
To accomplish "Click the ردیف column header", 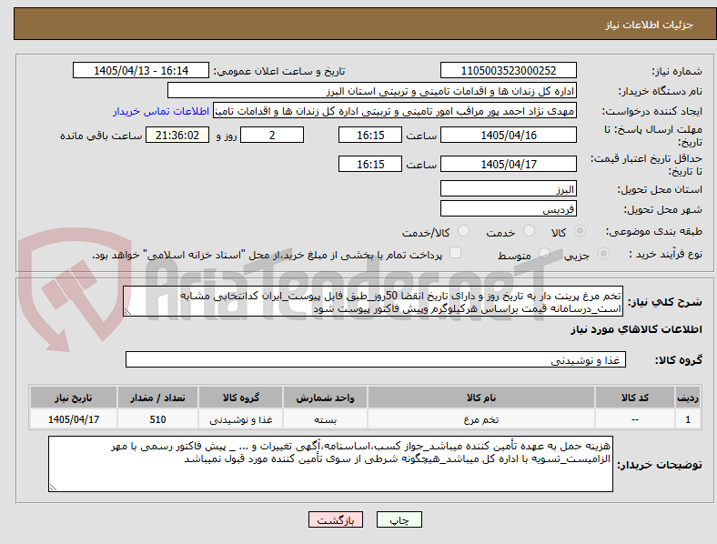I will click(x=688, y=398).
